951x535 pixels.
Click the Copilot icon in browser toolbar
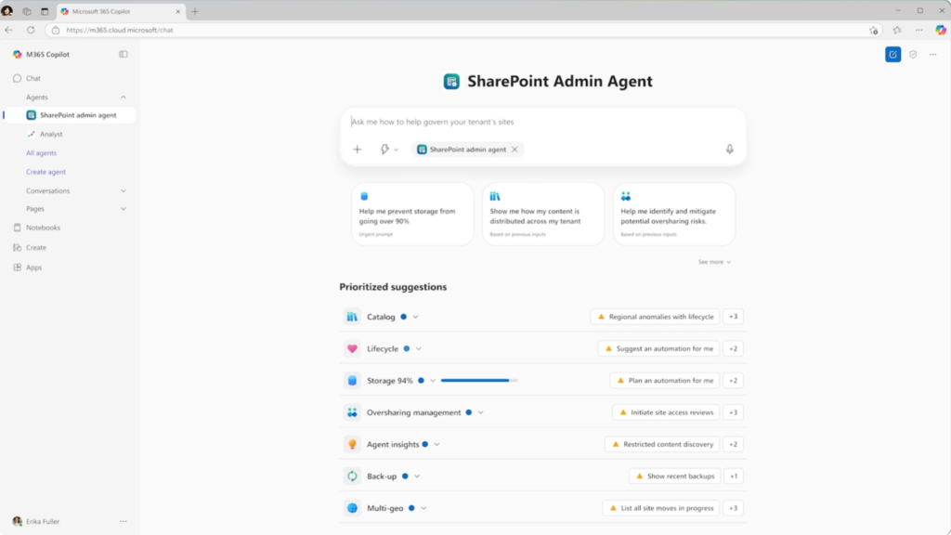click(941, 30)
